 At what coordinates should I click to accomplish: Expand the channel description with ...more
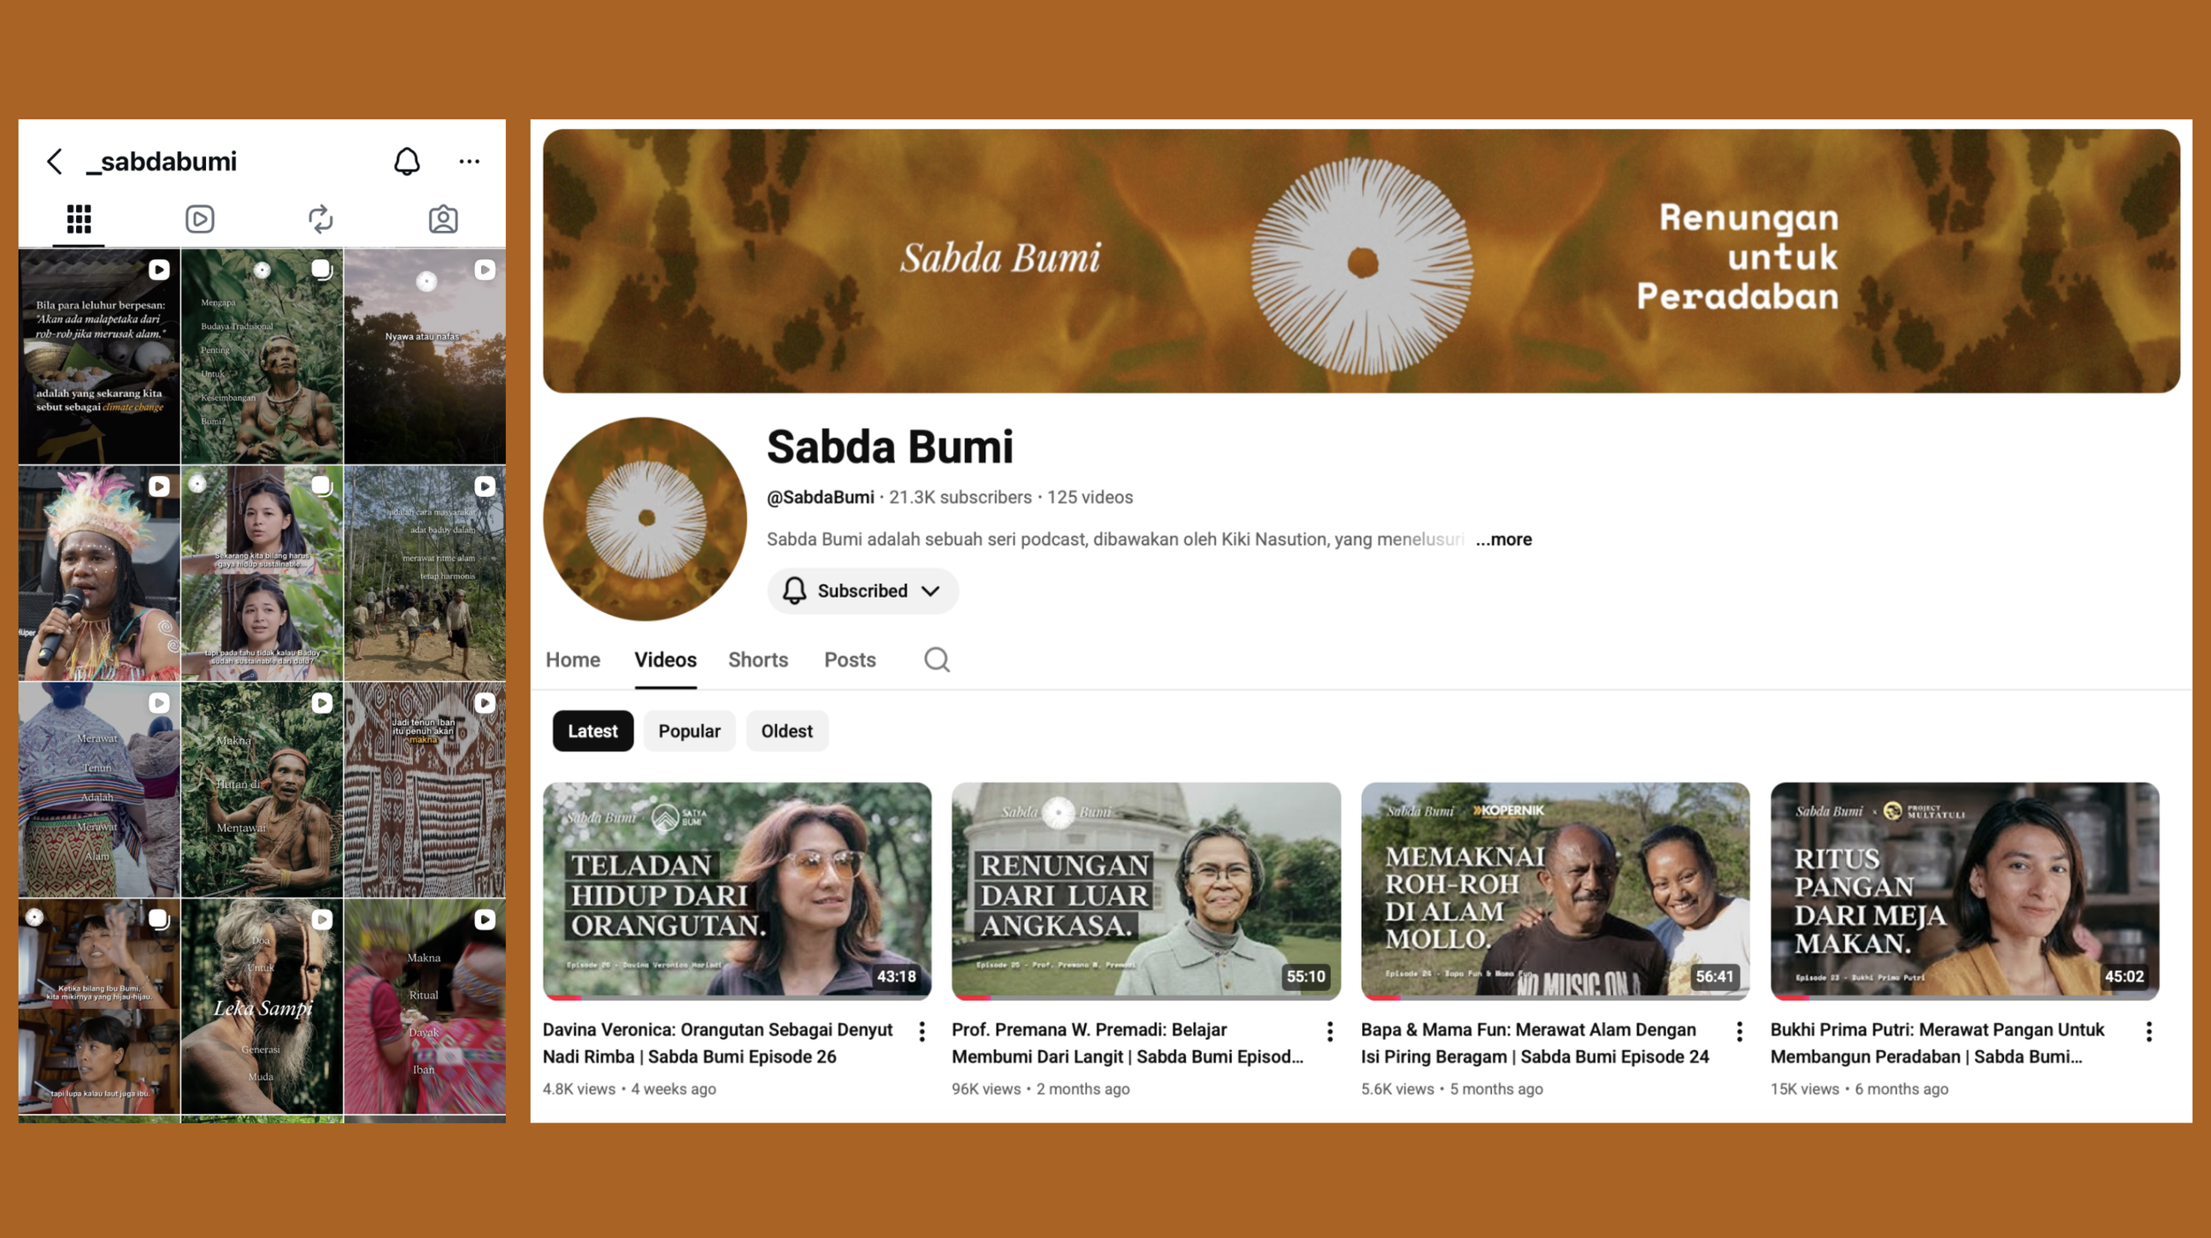pos(1503,539)
